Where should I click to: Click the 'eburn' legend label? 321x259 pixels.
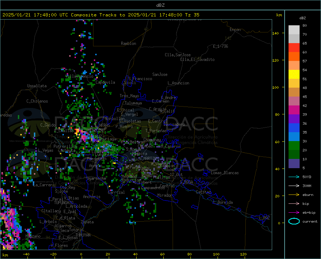tap(308, 195)
